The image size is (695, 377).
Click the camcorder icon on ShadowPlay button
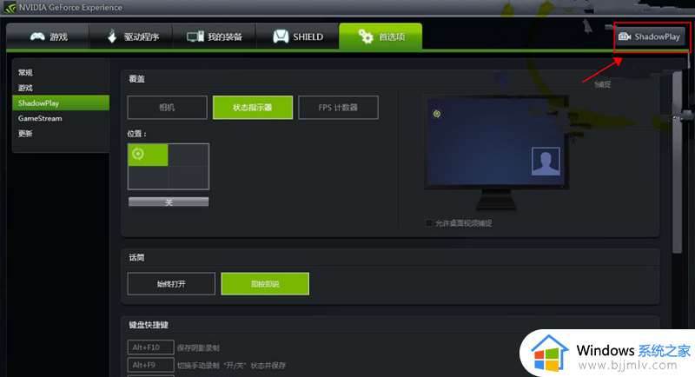(625, 36)
